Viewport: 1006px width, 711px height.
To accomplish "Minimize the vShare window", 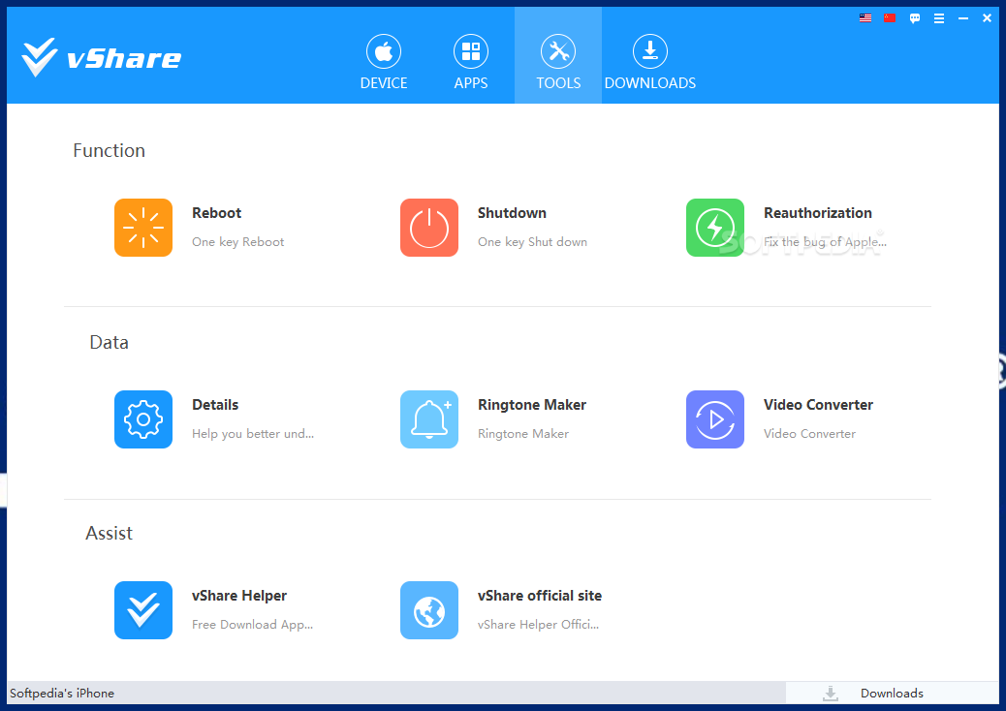I will click(x=963, y=18).
